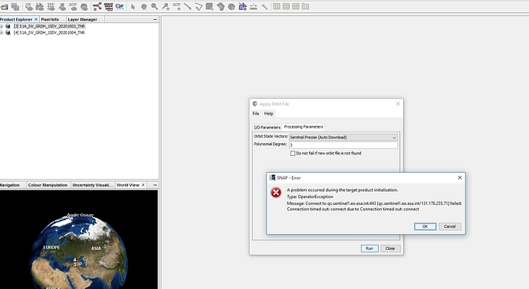Toggle 'Do not fail if new orbit file' checkbox

(293, 154)
